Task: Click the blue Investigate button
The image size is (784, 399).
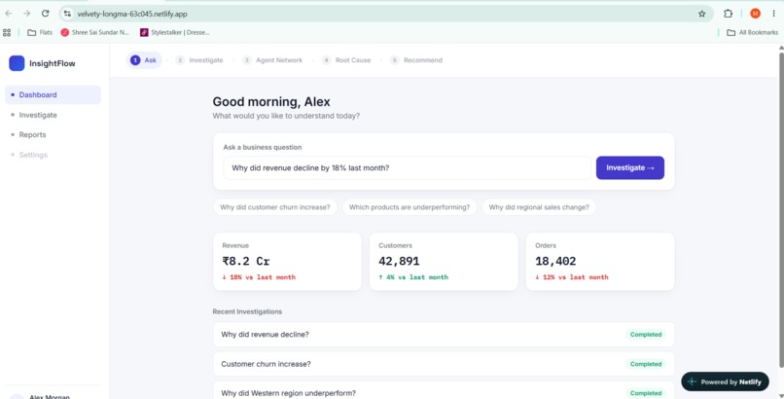Action: [x=630, y=168]
